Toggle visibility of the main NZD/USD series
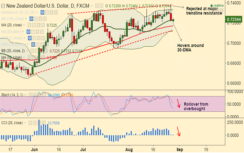Screen dimensions: 244x153 click(97, 6)
